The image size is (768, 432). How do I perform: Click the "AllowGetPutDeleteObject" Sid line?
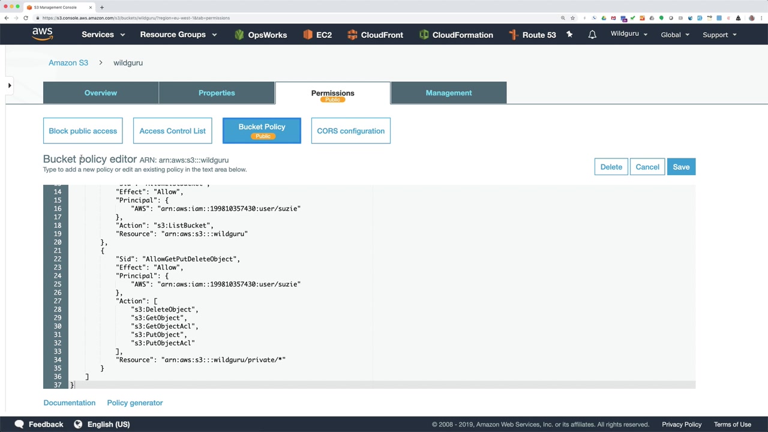pos(178,259)
